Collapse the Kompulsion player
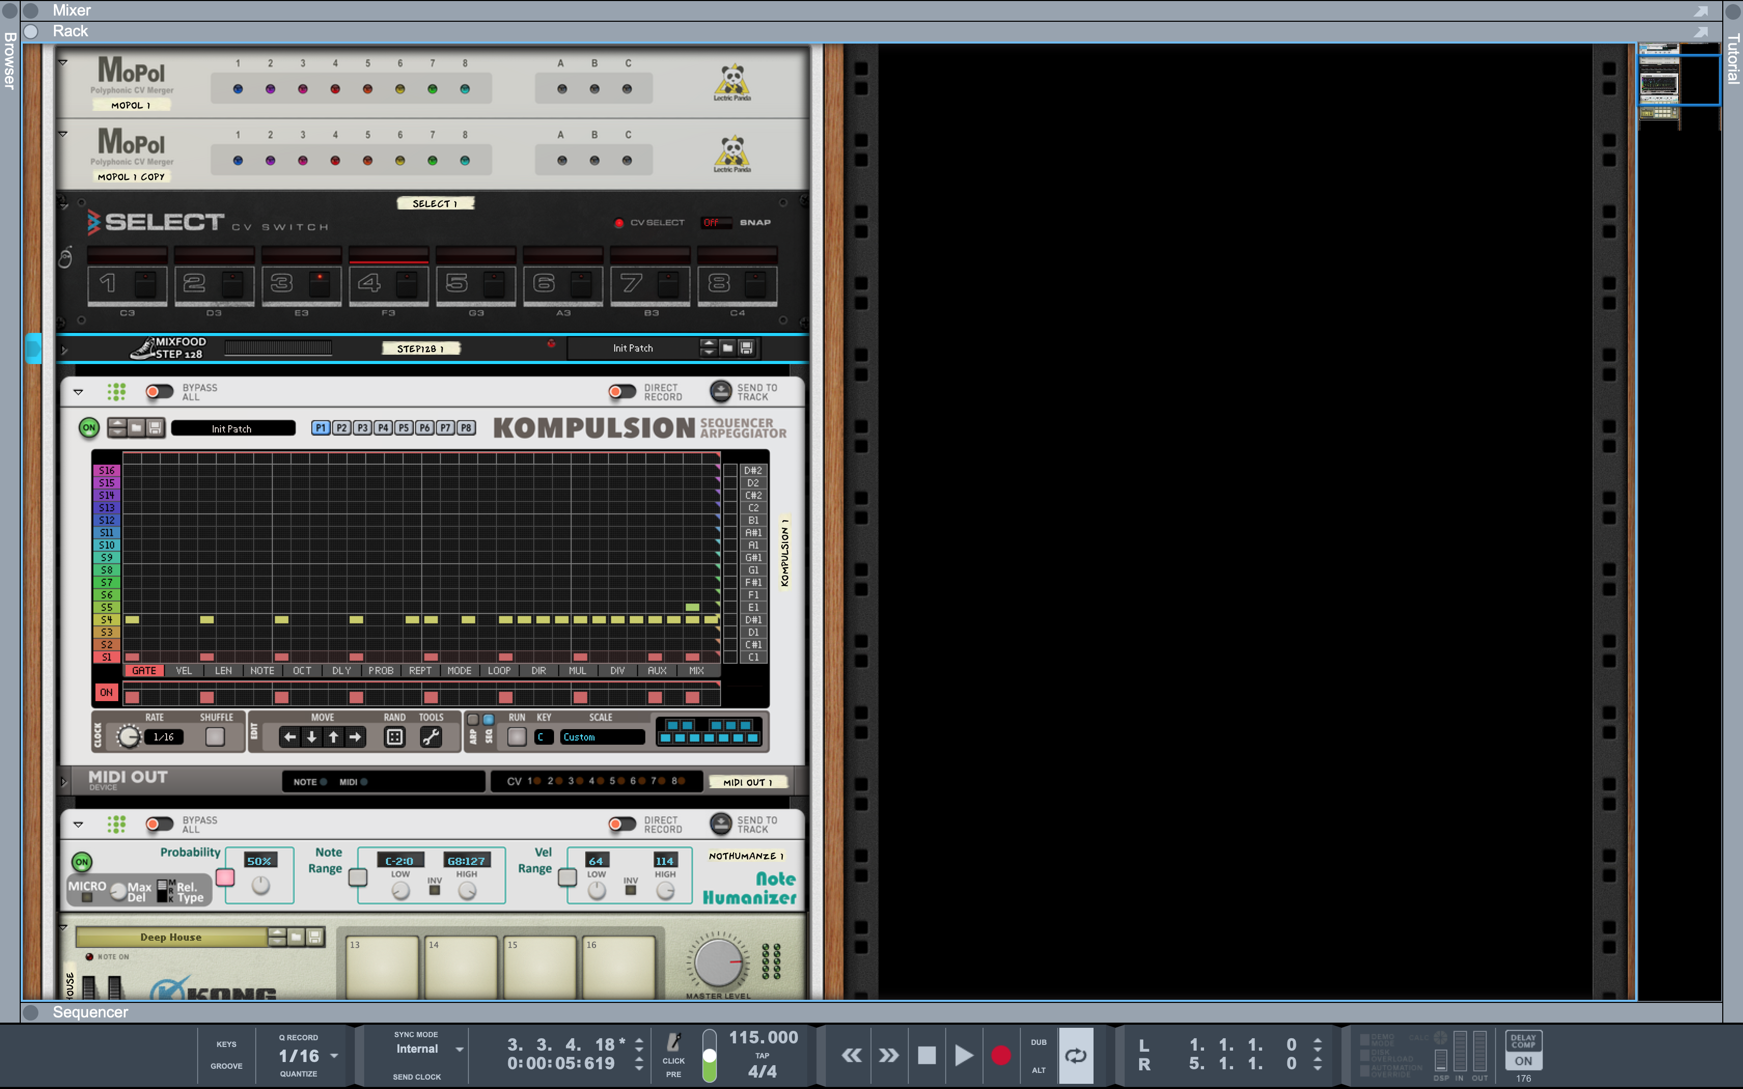Screen dimensions: 1743x1089 pyautogui.click(x=78, y=393)
